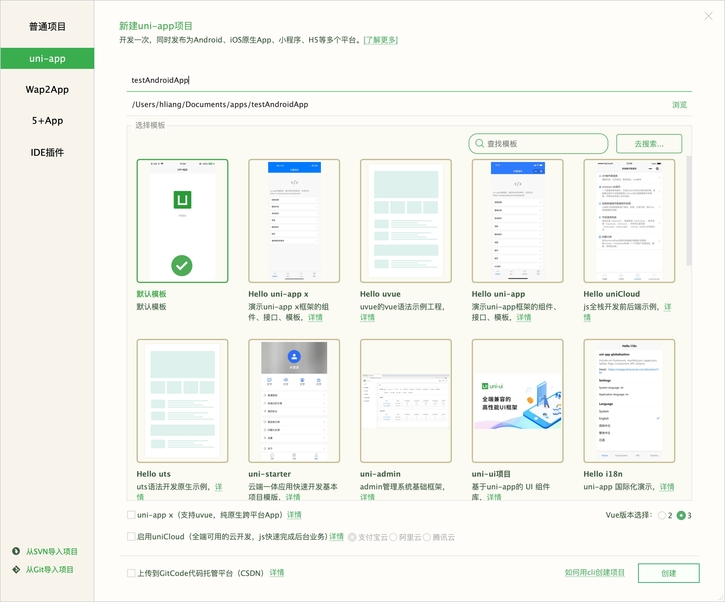Open 详情 link for Hello i18n

667,487
